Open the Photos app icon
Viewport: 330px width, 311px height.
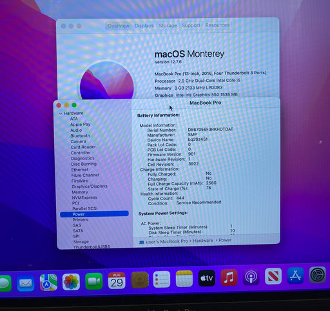tap(71, 281)
